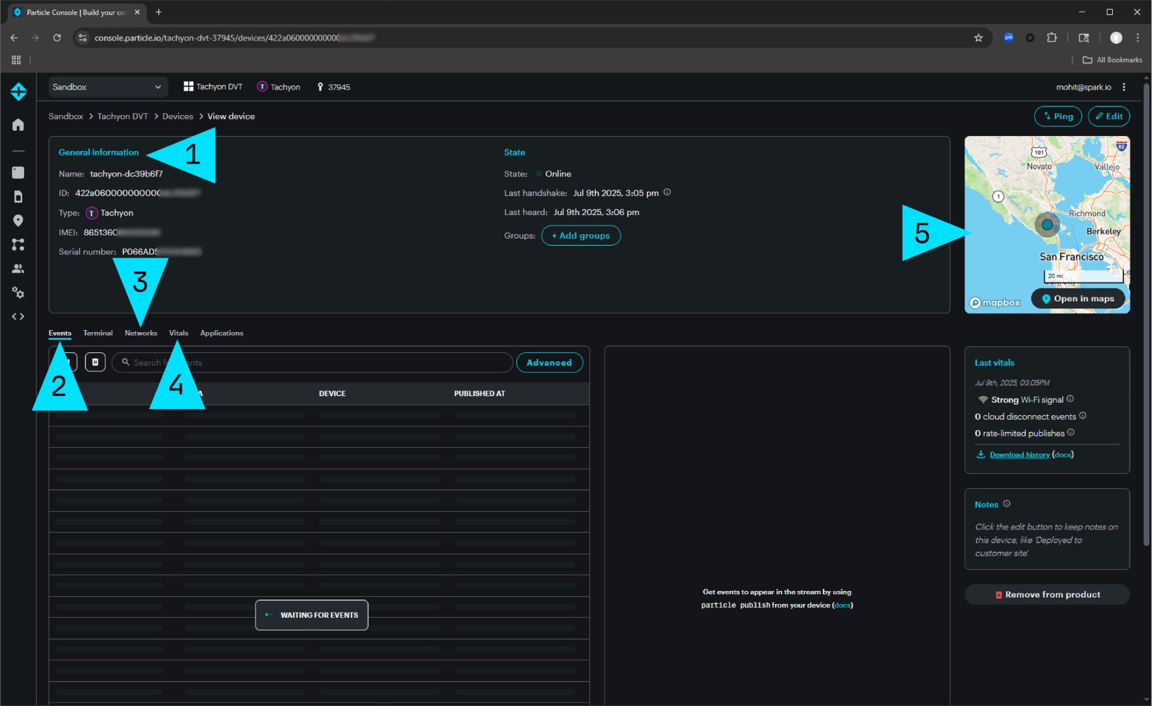Click the key icon beside 37945
The image size is (1152, 706).
pyautogui.click(x=320, y=87)
